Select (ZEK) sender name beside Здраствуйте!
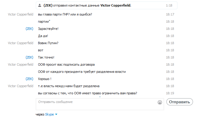The image size is (204, 120). [30, 29]
